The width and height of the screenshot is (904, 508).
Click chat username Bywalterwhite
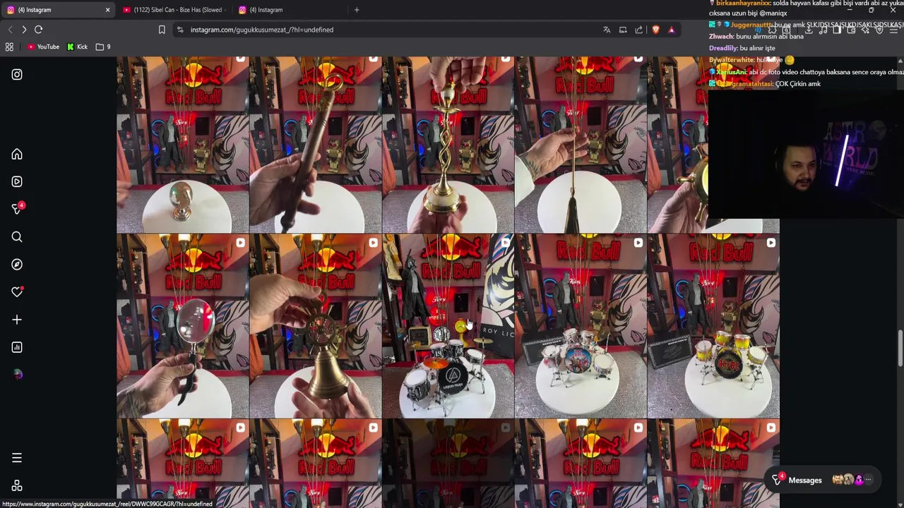pos(732,60)
